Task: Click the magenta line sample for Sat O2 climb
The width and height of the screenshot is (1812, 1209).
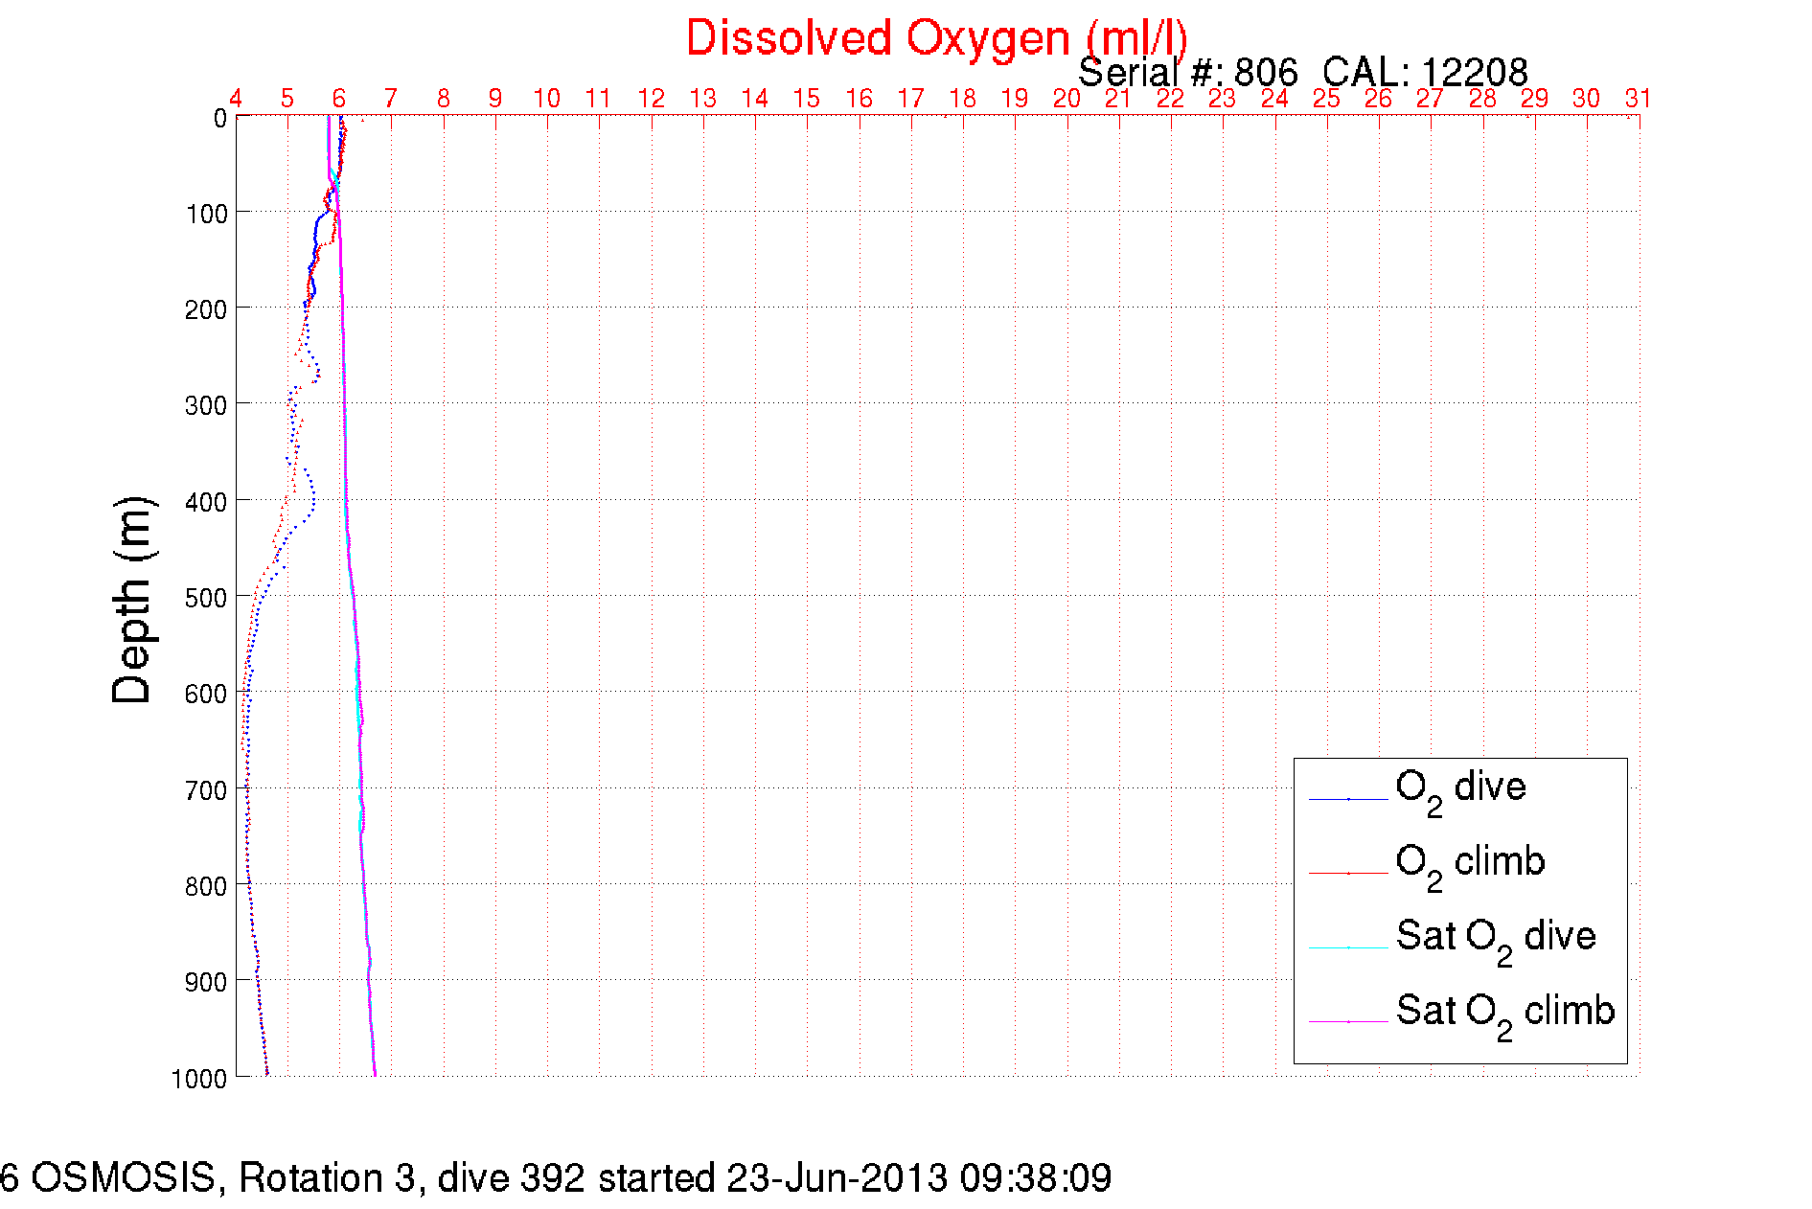Action: coord(1348,1022)
